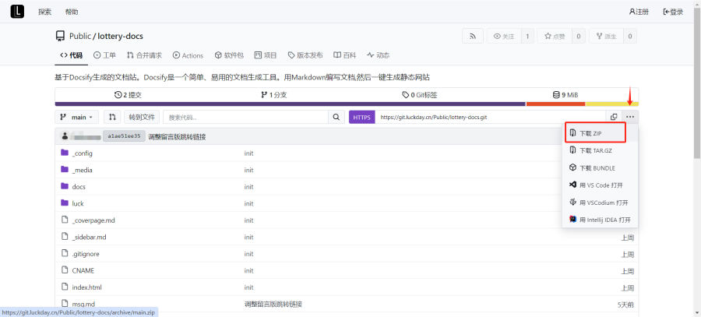Open the site logo home page
This screenshot has height=317, width=701.
pos(17,12)
